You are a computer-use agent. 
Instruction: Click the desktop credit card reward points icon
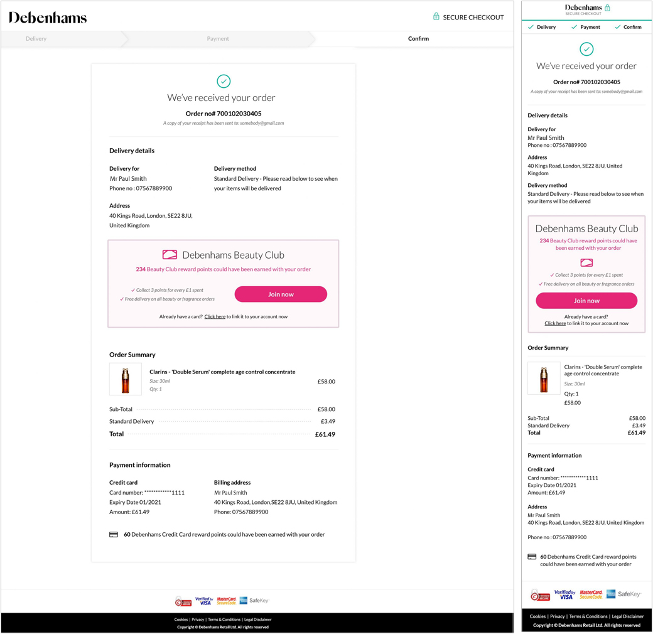(x=114, y=535)
